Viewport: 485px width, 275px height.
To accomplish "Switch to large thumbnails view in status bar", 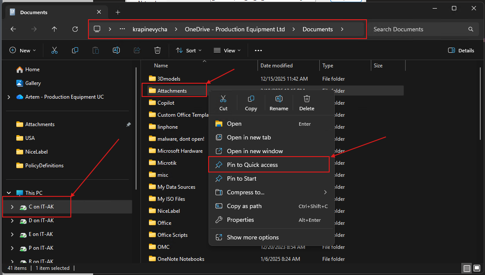I will pos(477,269).
